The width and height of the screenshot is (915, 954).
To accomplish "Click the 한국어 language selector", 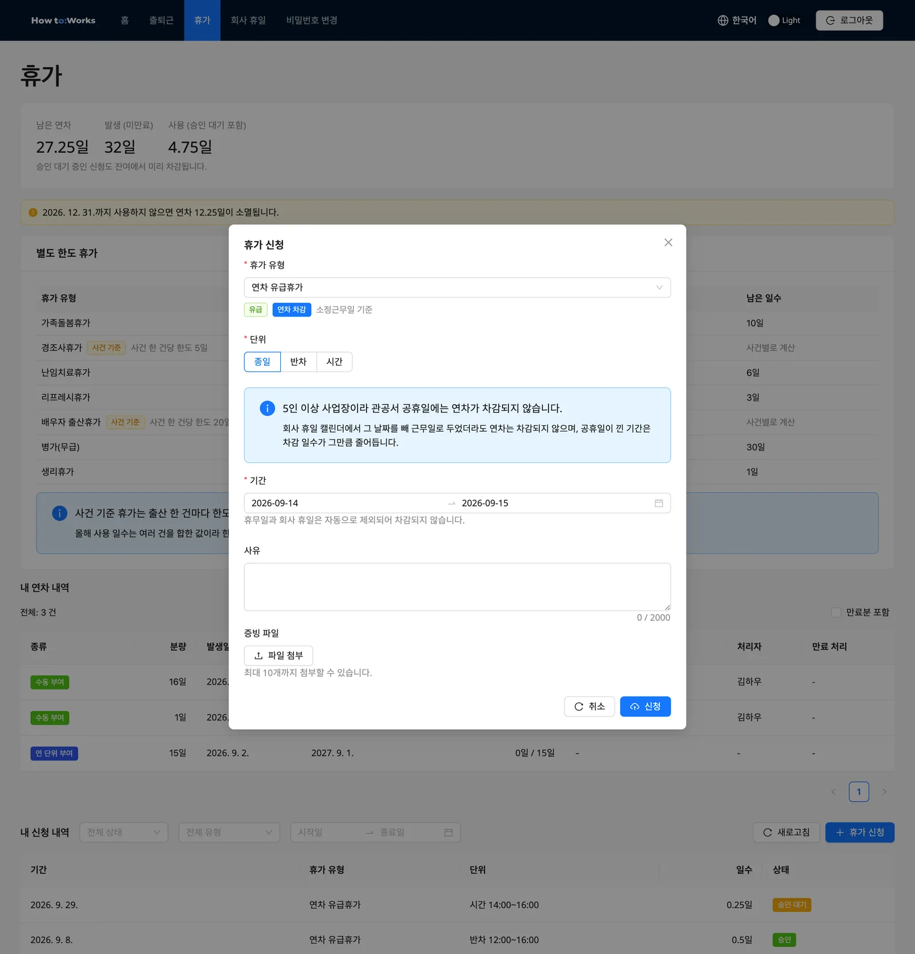I will pyautogui.click(x=737, y=21).
